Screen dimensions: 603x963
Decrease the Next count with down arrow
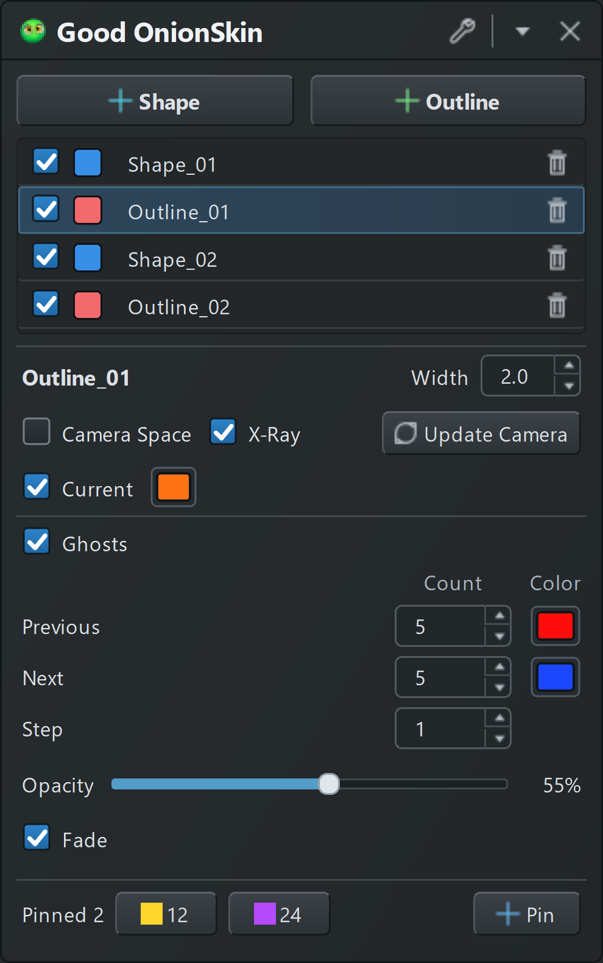[x=499, y=688]
